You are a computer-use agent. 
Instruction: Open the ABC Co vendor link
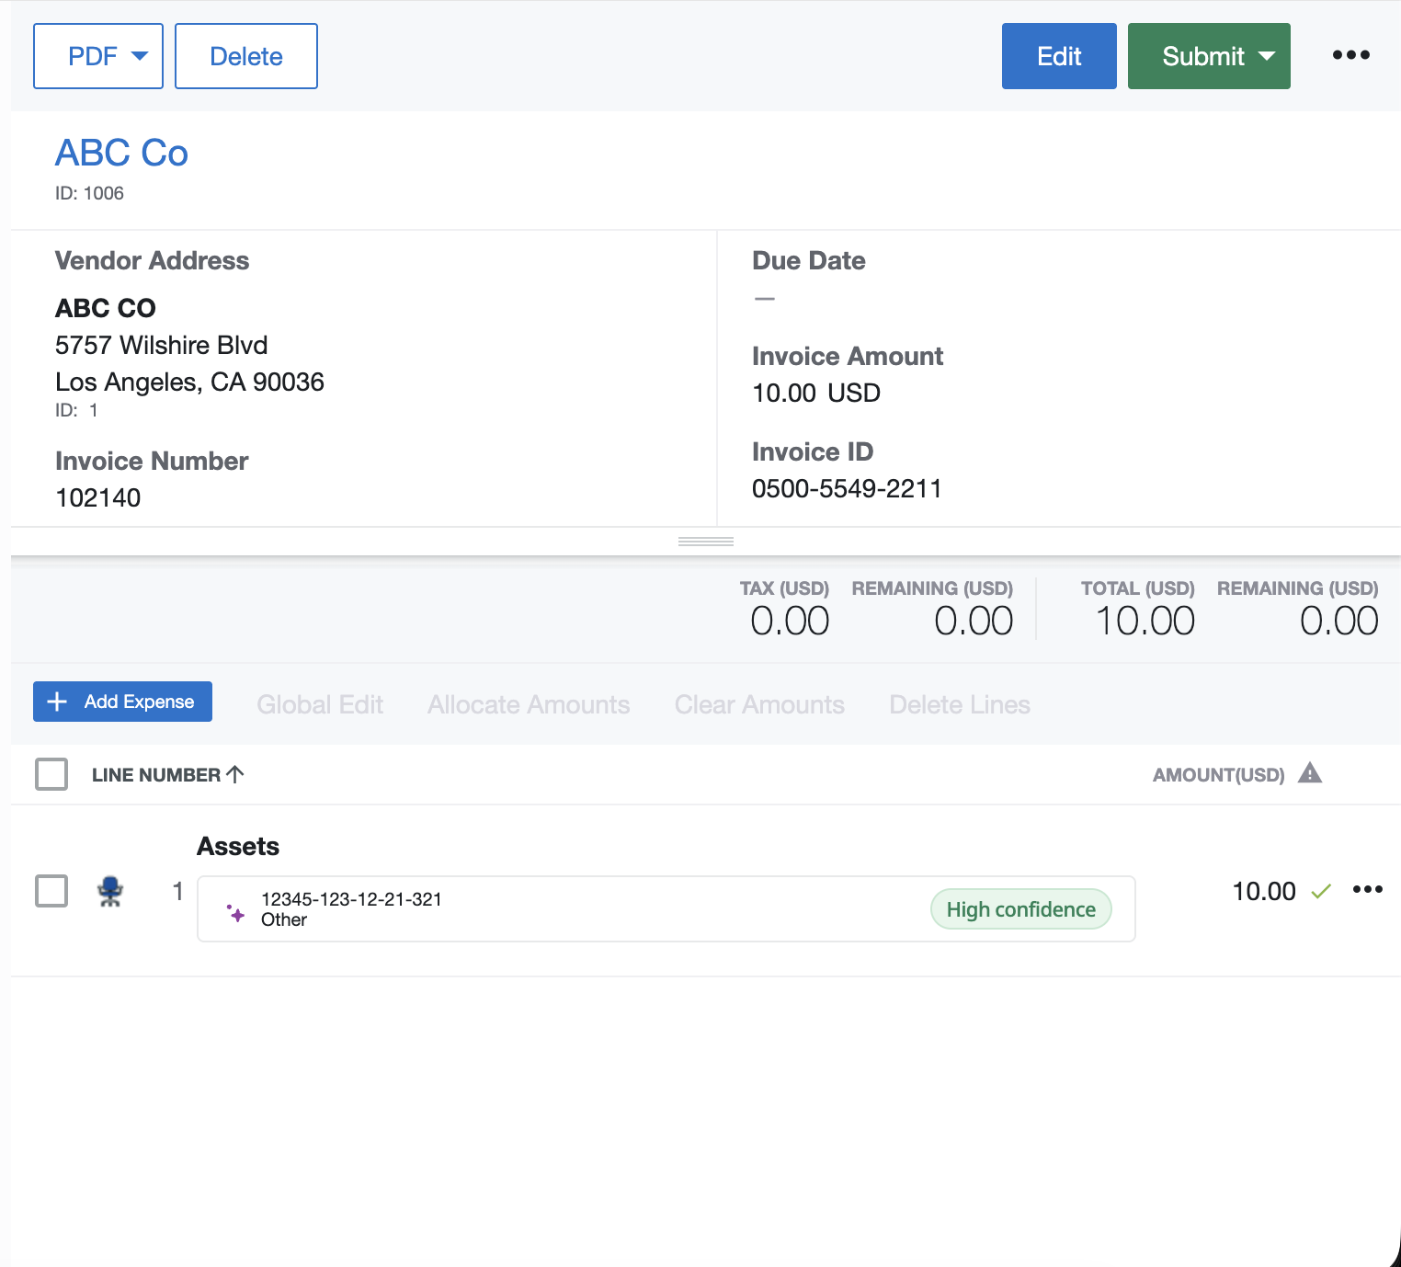coord(121,153)
